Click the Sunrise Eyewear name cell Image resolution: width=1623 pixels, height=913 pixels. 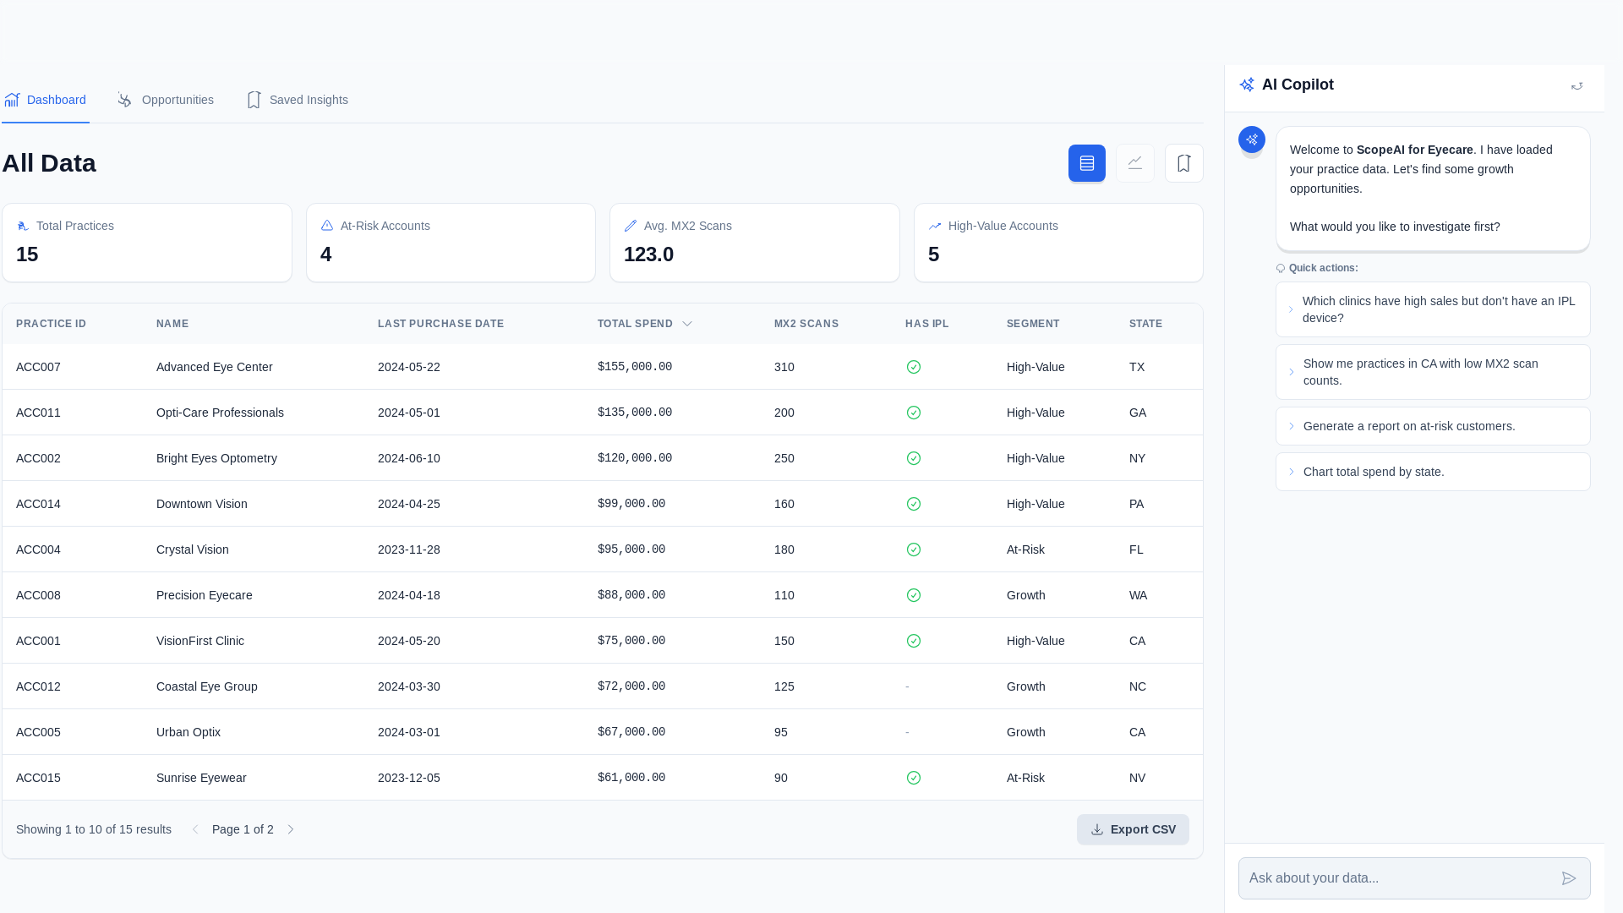point(201,778)
